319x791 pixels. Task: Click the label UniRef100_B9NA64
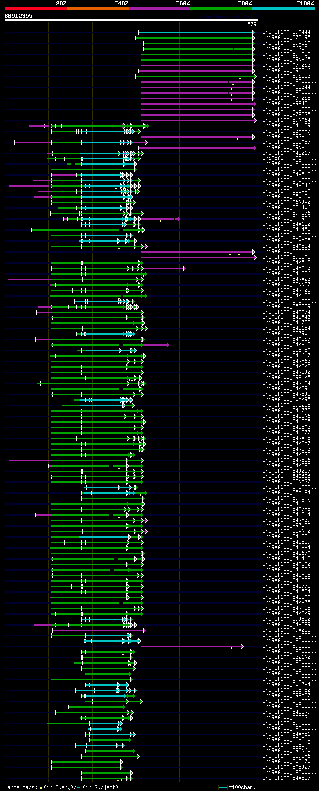[x=287, y=120]
